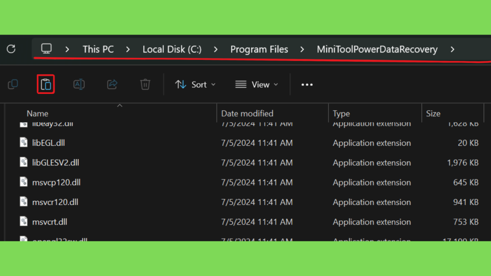Select the libGLESV2.dll file name
Screen dimensions: 491x276
(56, 162)
